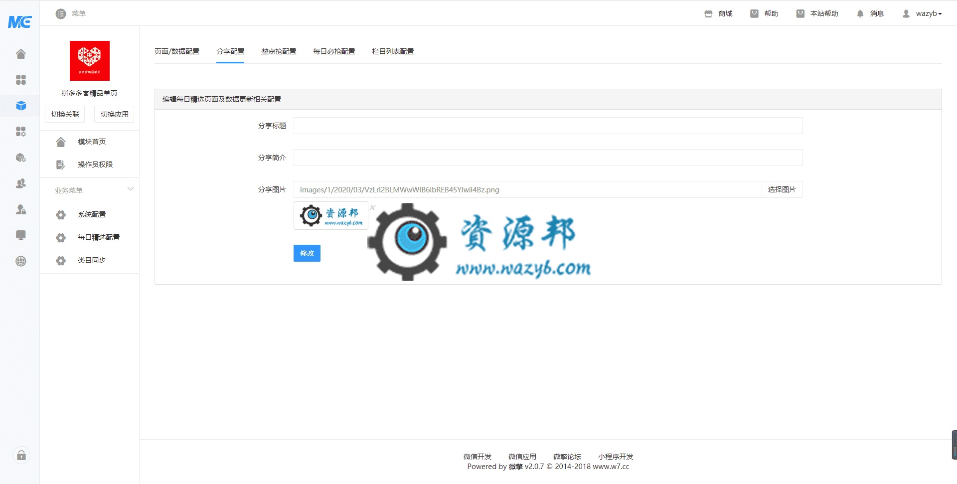Toggle the 菜单 menu icon
The width and height of the screenshot is (957, 484).
click(x=61, y=14)
